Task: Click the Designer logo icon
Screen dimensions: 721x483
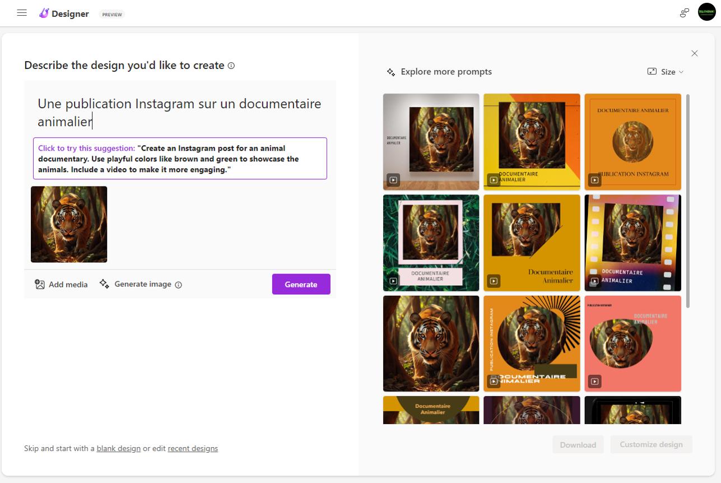Action: [44, 13]
